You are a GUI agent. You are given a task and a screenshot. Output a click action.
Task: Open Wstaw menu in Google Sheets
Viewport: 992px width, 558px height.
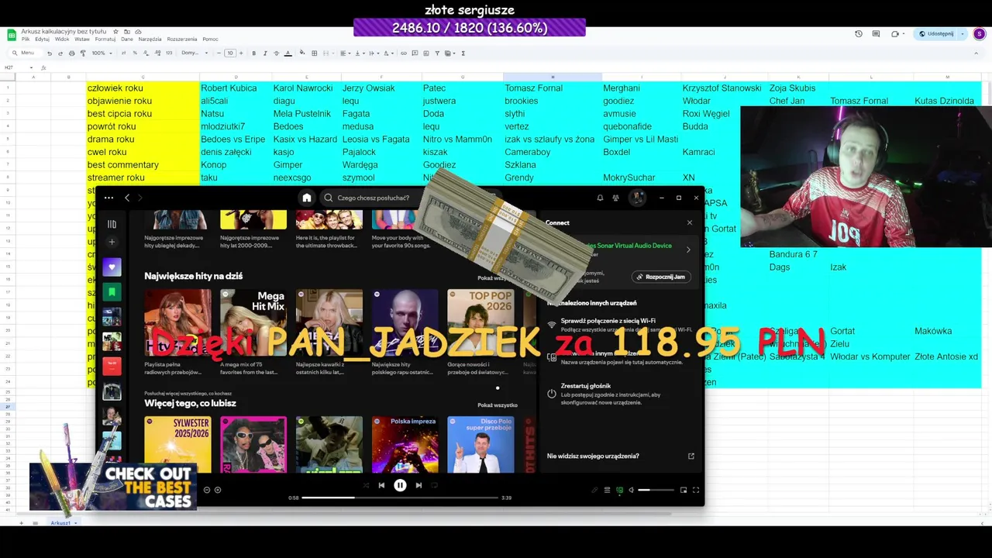pyautogui.click(x=82, y=39)
